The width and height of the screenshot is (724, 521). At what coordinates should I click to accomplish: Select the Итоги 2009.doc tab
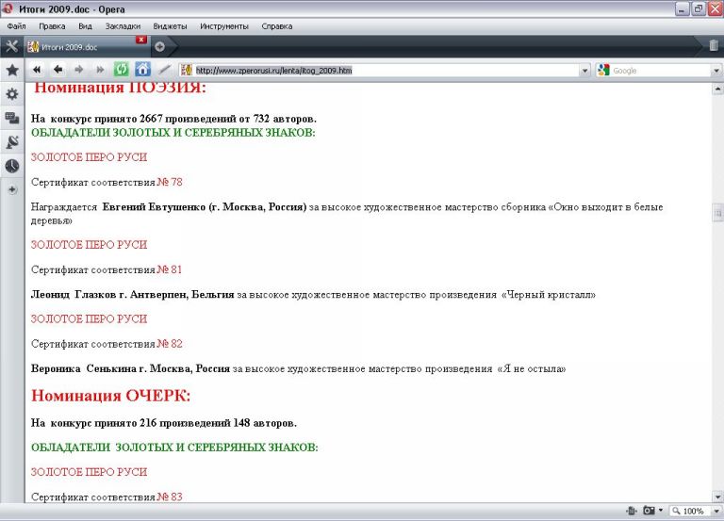(86, 46)
